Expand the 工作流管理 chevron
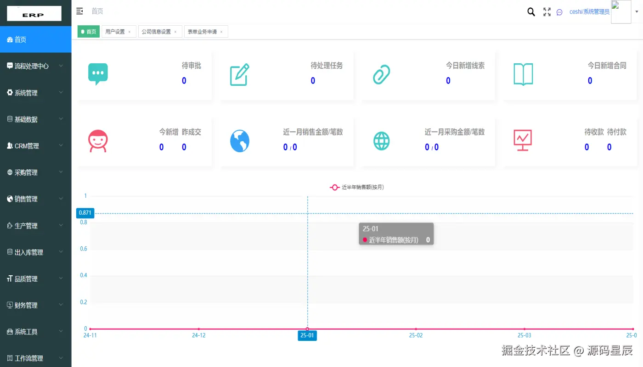 coord(61,358)
